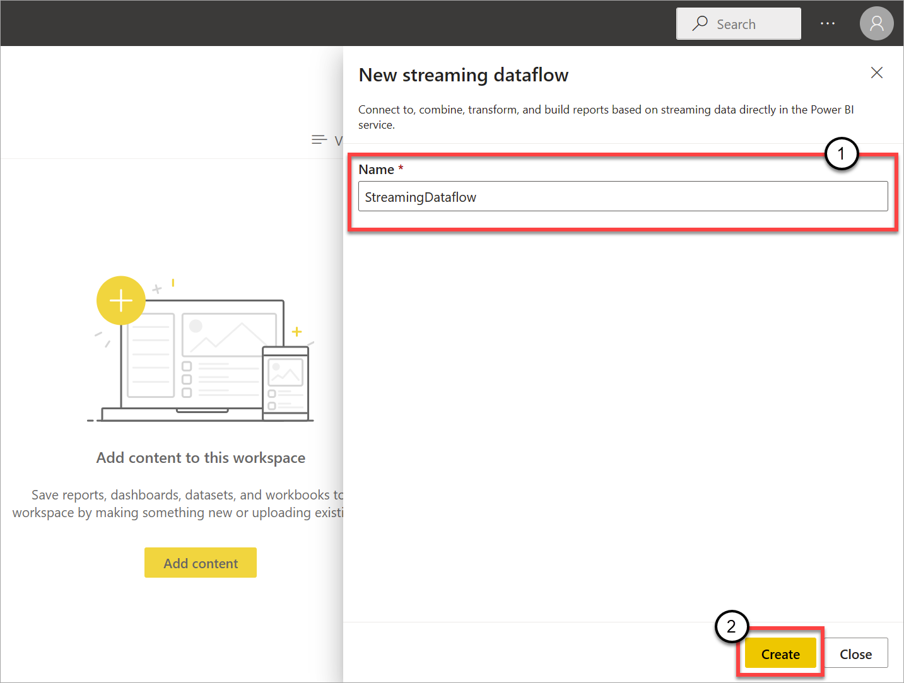Viewport: 904px width, 683px height.
Task: Click the magnifier icon inside Search
Action: coord(700,23)
